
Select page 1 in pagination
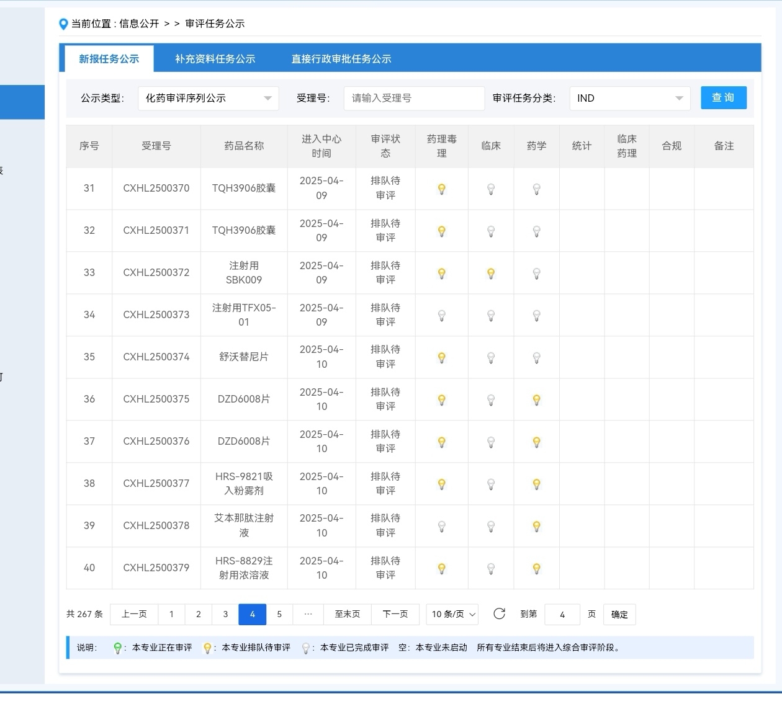[171, 614]
